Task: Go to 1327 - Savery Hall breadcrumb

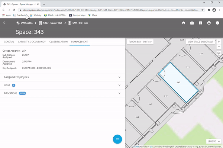Action: [51, 23]
